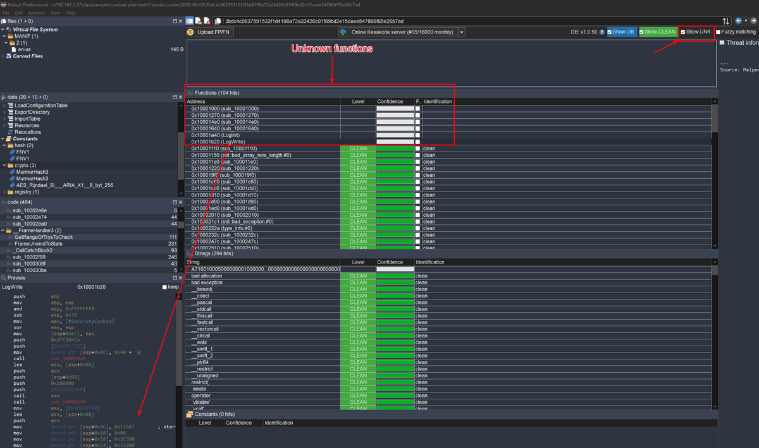Maximize the code panel
The width and height of the screenshot is (759, 448).
(175, 202)
